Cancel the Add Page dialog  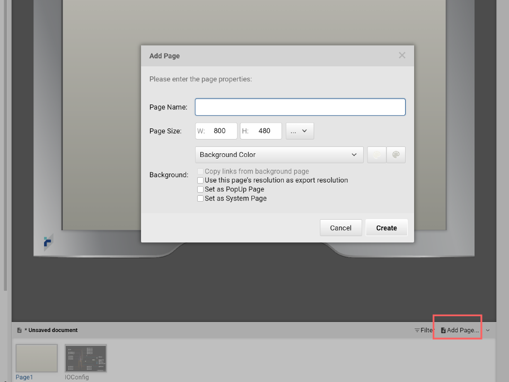(340, 228)
